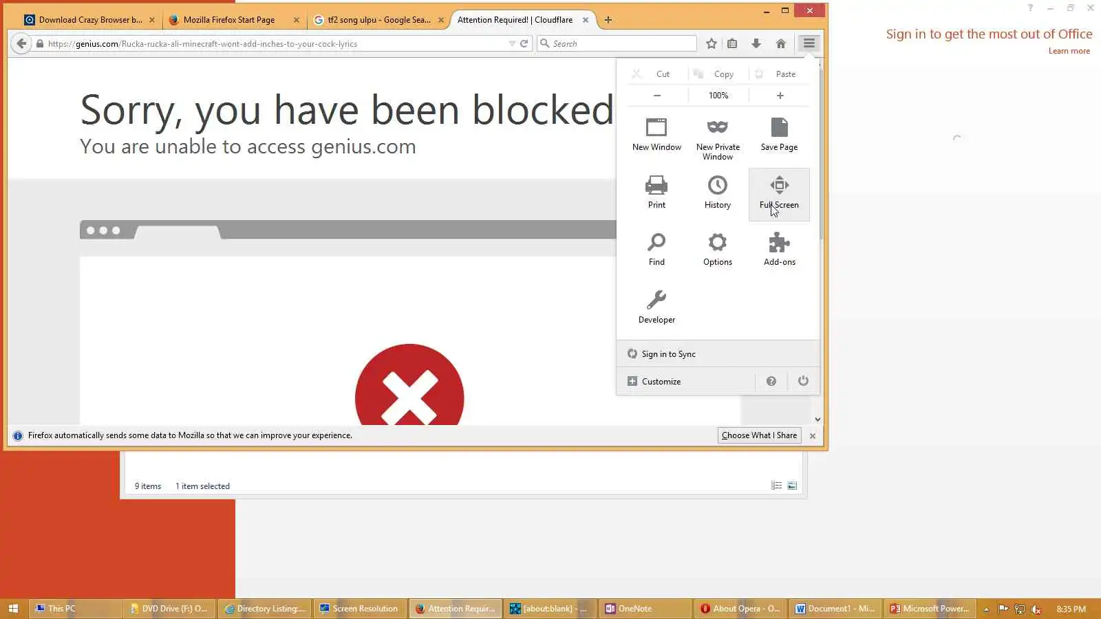Open This PC from the taskbar
This screenshot has height=619, width=1101.
pyautogui.click(x=76, y=609)
